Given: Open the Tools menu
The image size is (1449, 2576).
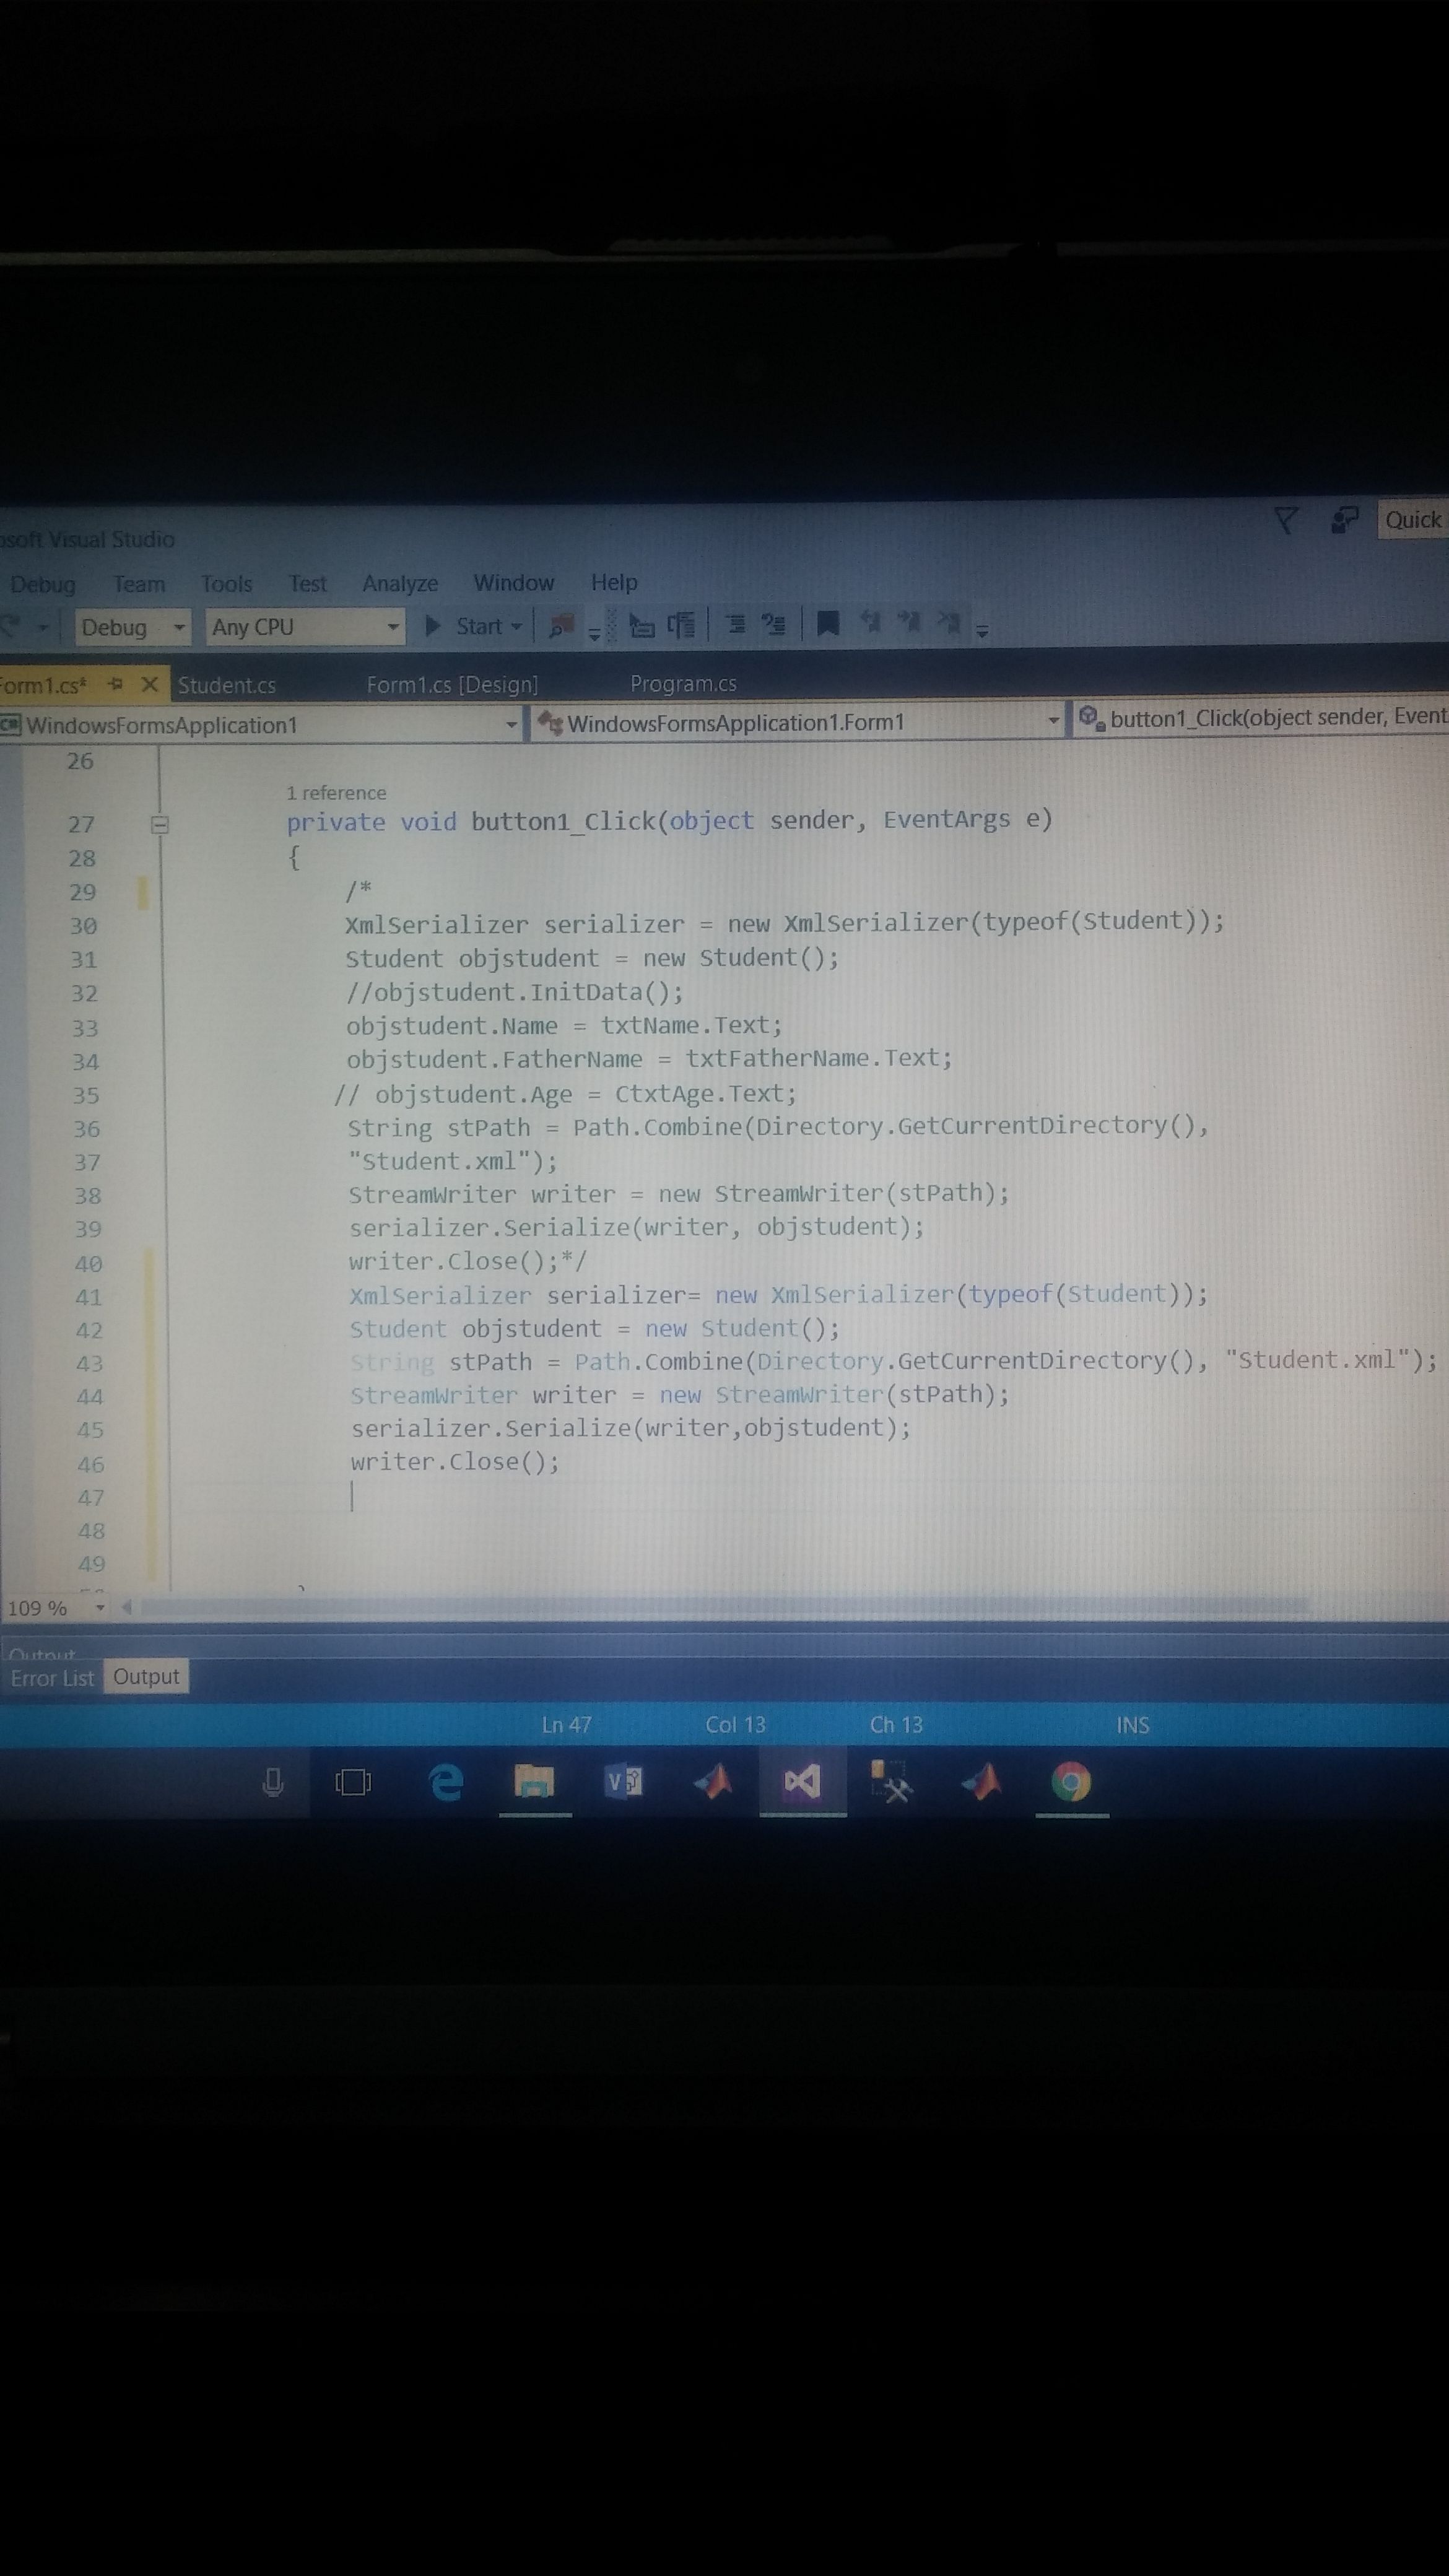Looking at the screenshot, I should point(226,583).
